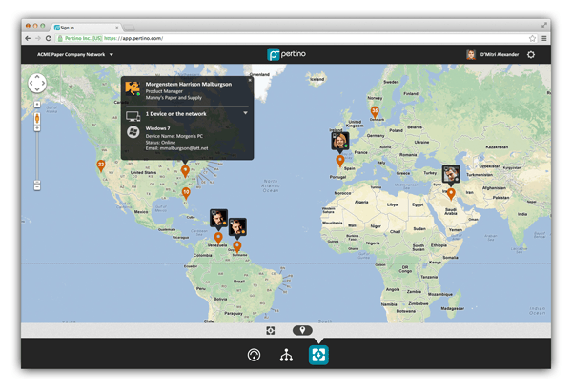
Task: Open settings gear icon in the header
Action: pos(531,54)
